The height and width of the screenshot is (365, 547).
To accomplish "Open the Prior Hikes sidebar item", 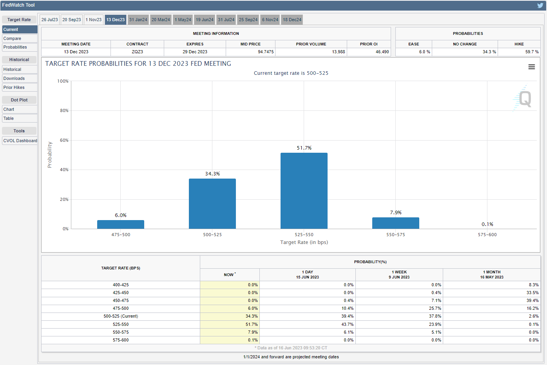I will [x=20, y=87].
